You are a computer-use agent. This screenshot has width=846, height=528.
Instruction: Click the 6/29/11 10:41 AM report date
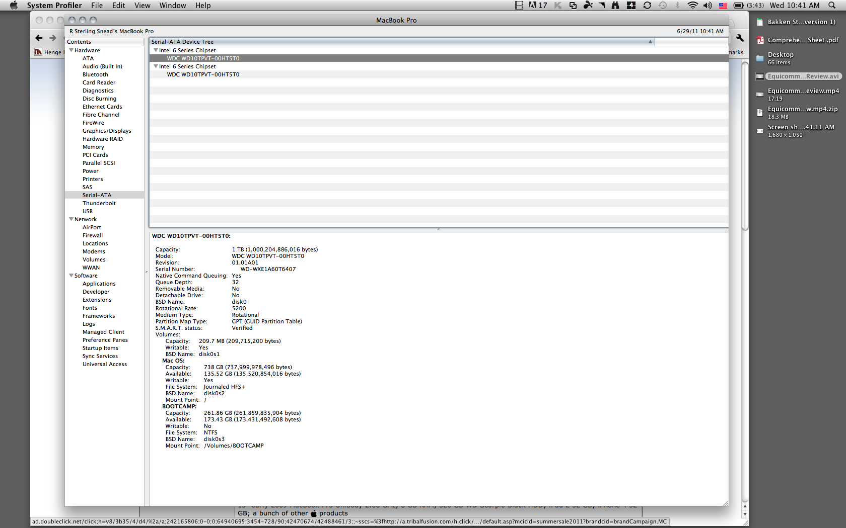point(700,31)
